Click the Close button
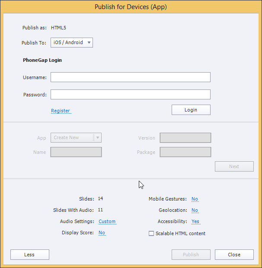Image resolution: width=262 pixels, height=268 pixels. pyautogui.click(x=234, y=255)
